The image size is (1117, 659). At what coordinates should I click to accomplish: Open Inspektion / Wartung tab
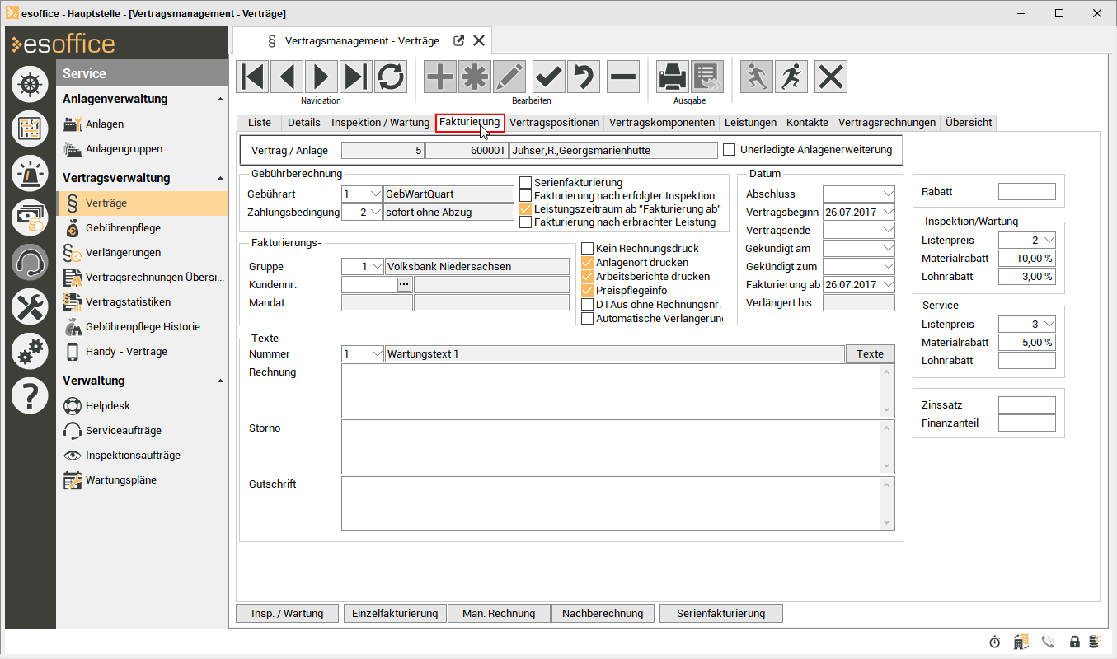point(380,122)
